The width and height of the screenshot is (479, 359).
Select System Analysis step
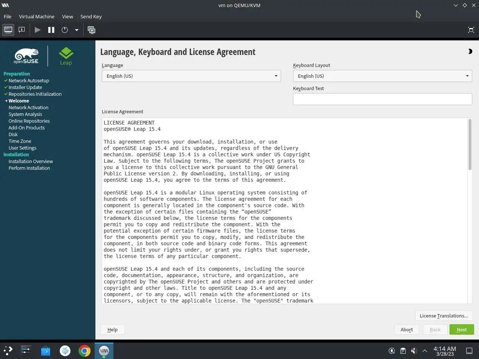(x=25, y=114)
